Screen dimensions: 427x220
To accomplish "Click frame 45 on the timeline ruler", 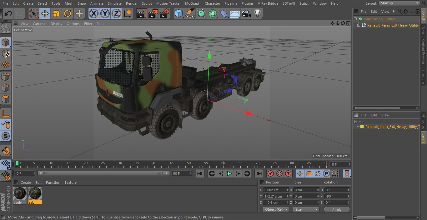I will click(172, 163).
